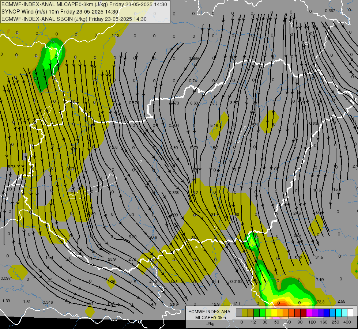Screen dimensions: 358x329
Task: Click the 14.4 value on the map
Action: click(x=49, y=257)
